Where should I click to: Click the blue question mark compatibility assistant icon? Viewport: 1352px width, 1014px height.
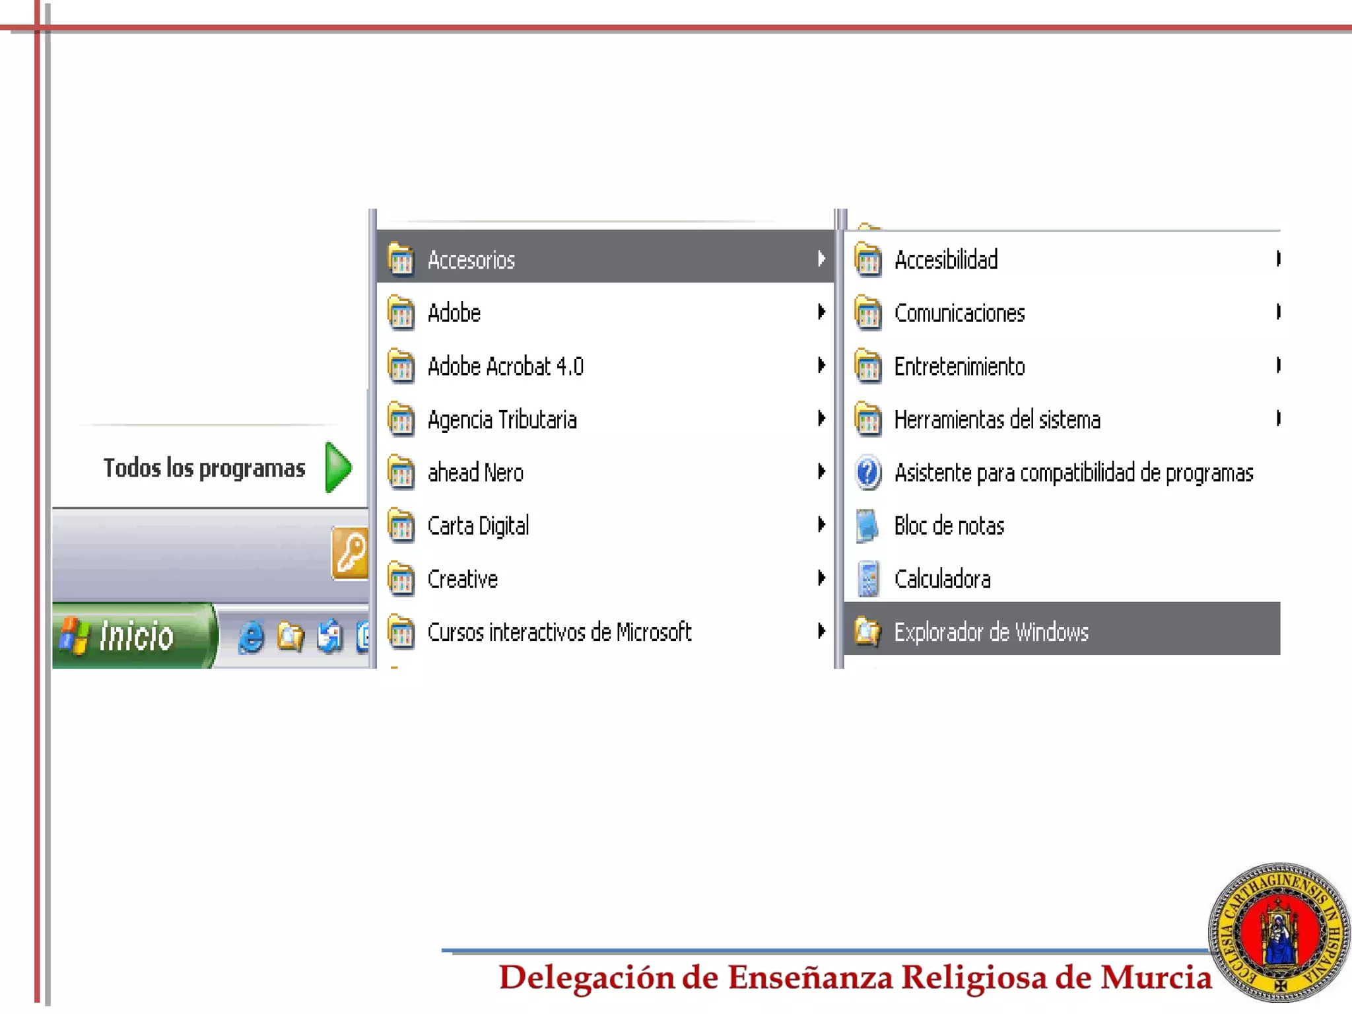click(x=868, y=473)
